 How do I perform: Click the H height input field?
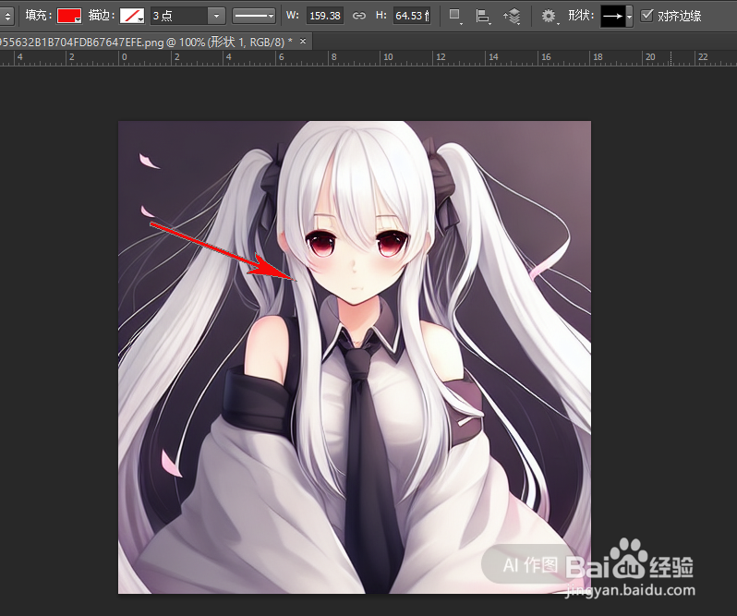click(412, 16)
